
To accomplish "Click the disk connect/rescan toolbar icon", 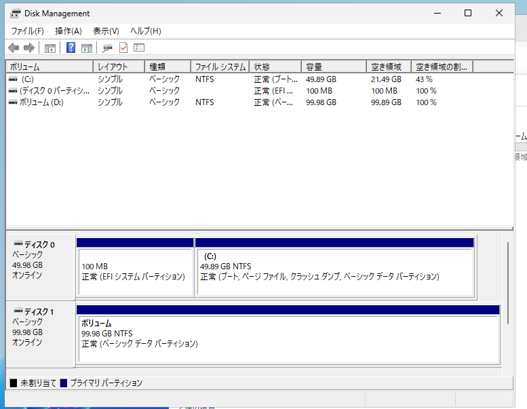I will coord(107,47).
